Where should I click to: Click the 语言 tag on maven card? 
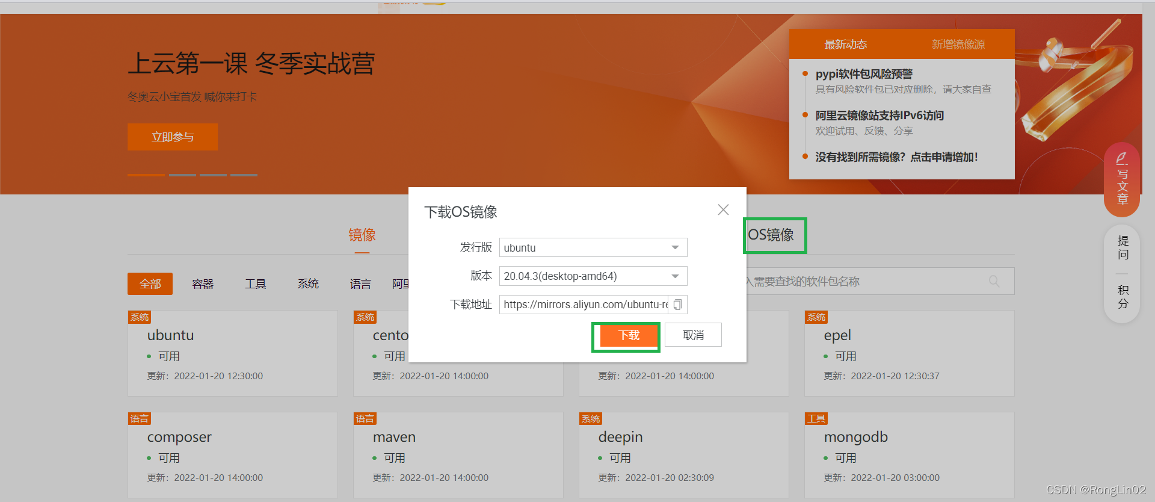pyautogui.click(x=365, y=419)
